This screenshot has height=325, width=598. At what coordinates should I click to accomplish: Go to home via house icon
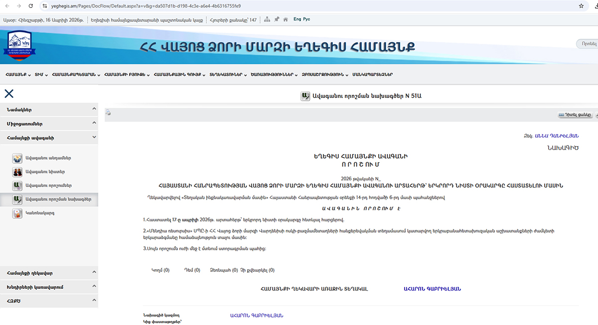(286, 19)
